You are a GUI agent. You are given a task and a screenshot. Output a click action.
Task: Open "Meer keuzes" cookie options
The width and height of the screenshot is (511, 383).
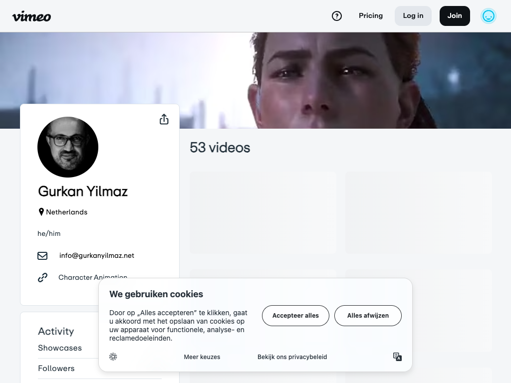202,357
